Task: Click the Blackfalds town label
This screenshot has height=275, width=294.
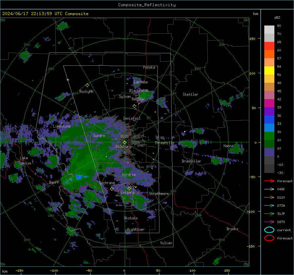Action: coord(139,91)
